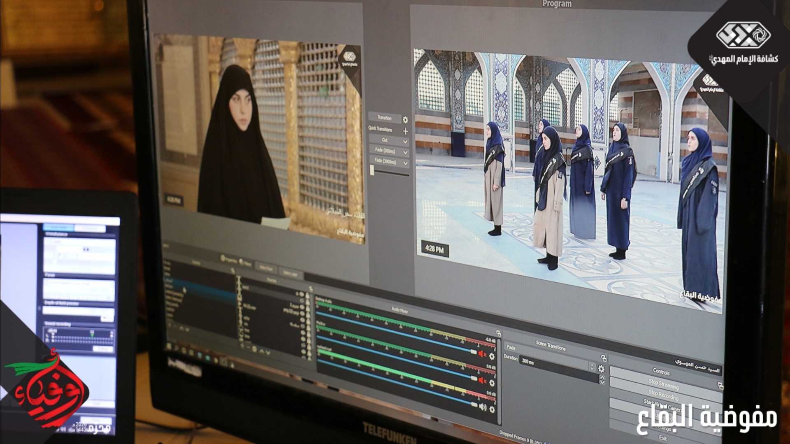Unmute the middle audio mixer track
The width and height of the screenshot is (790, 444).
482,381
